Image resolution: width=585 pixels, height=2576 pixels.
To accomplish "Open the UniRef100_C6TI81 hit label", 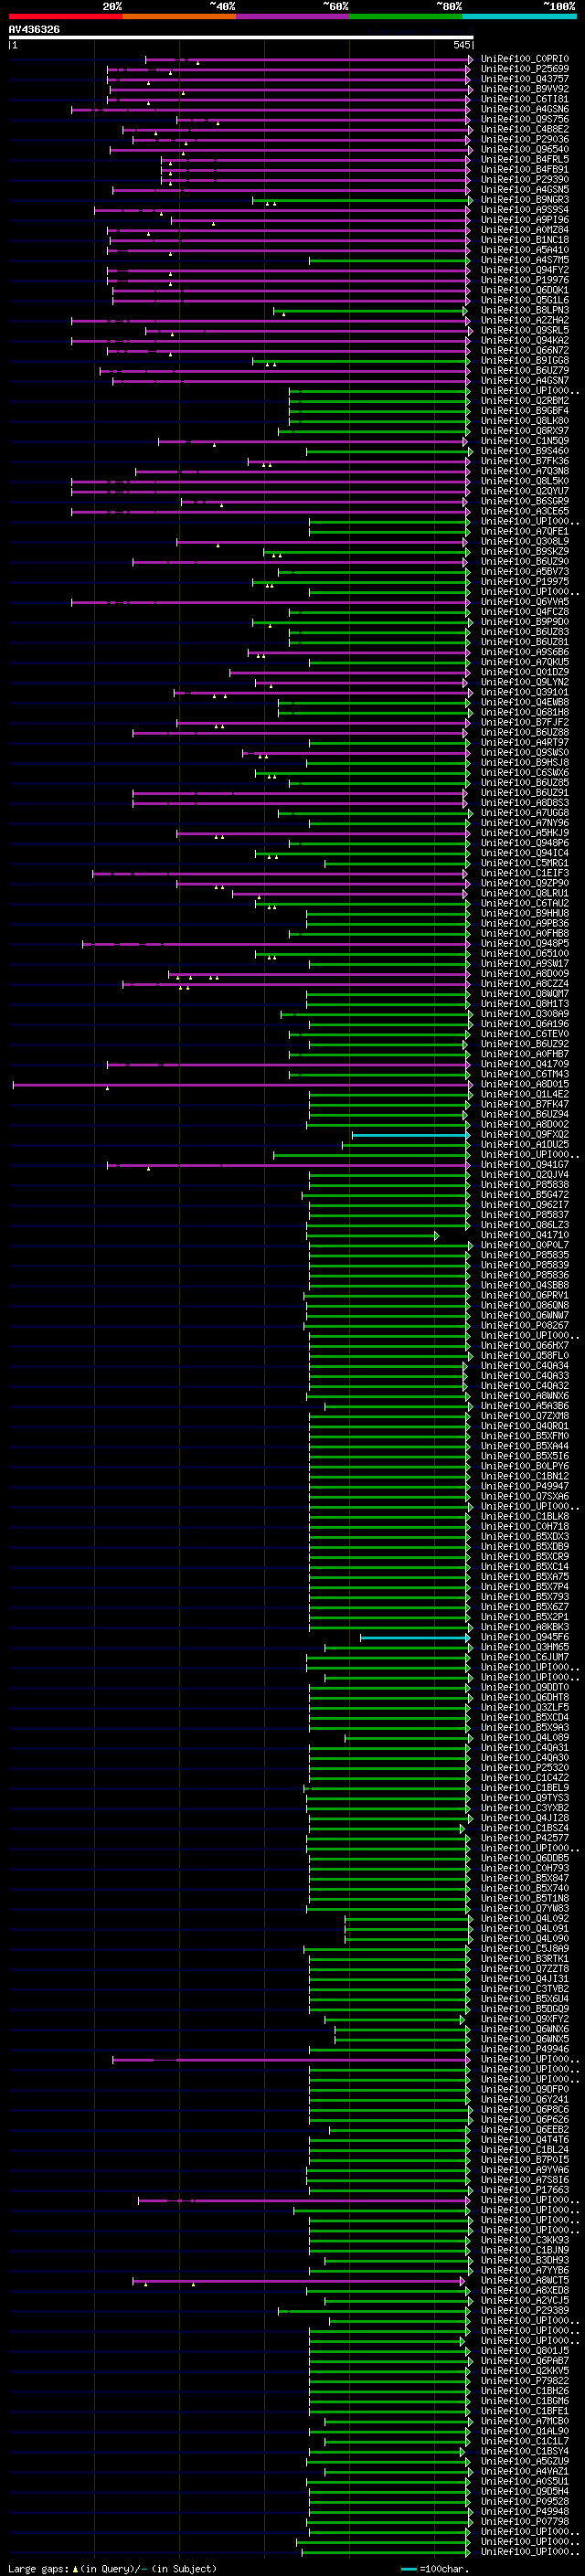I will (525, 99).
